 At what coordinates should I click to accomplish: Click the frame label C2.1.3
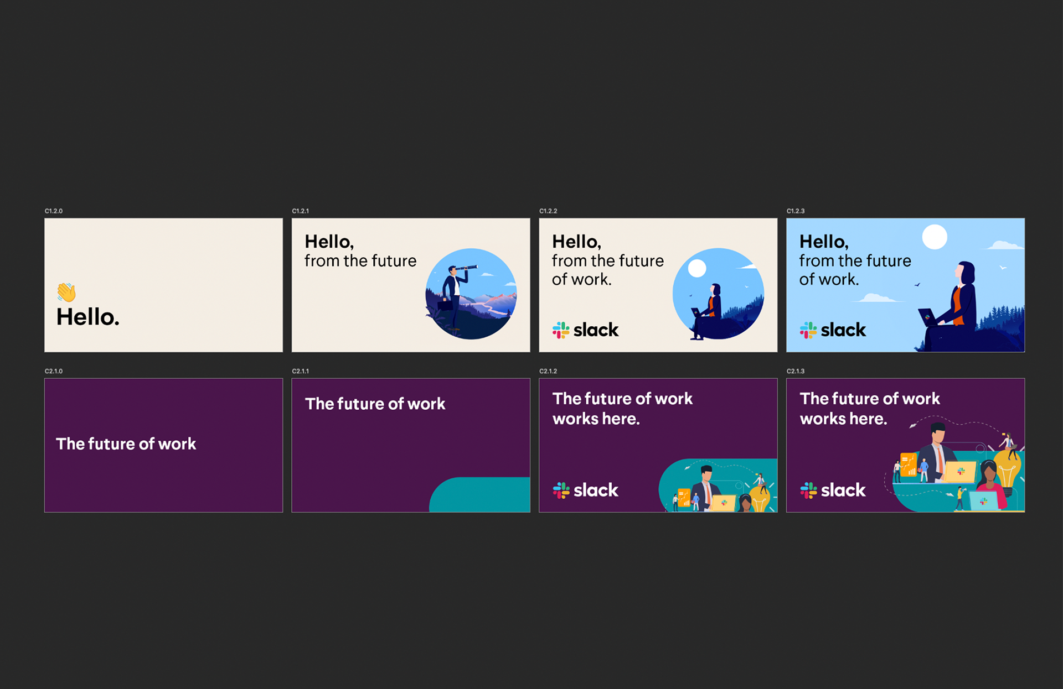pos(796,371)
